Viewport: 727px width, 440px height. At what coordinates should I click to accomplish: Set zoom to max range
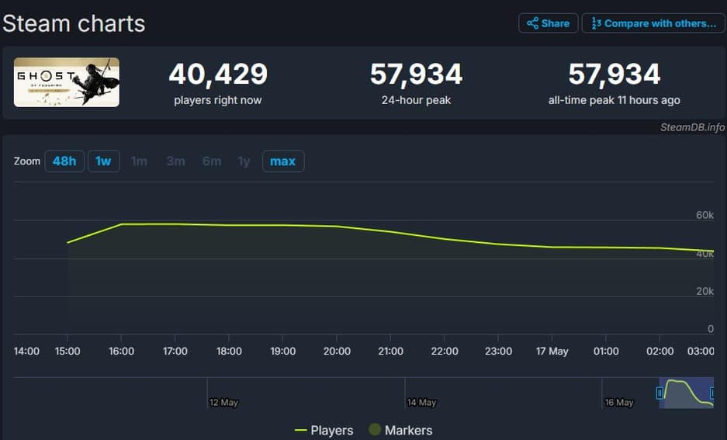tap(283, 161)
